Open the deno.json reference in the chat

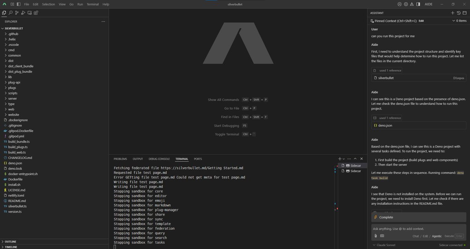[419, 125]
